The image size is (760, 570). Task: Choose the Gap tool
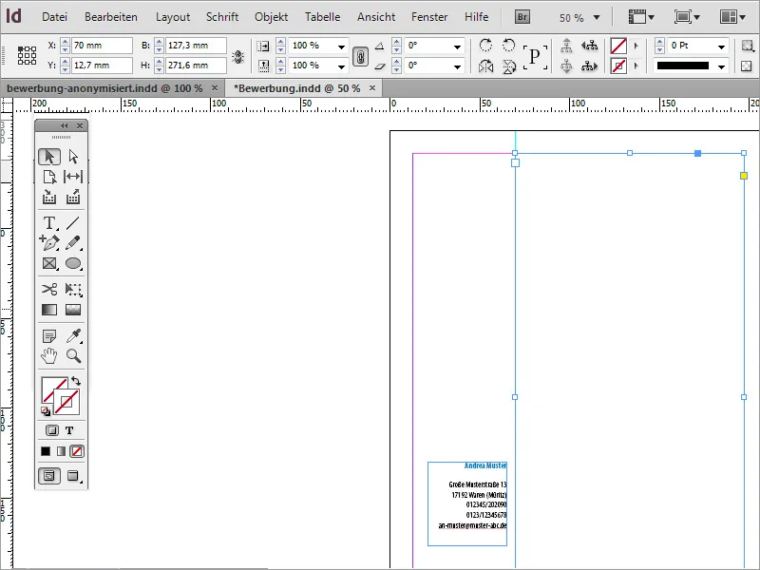point(73,177)
